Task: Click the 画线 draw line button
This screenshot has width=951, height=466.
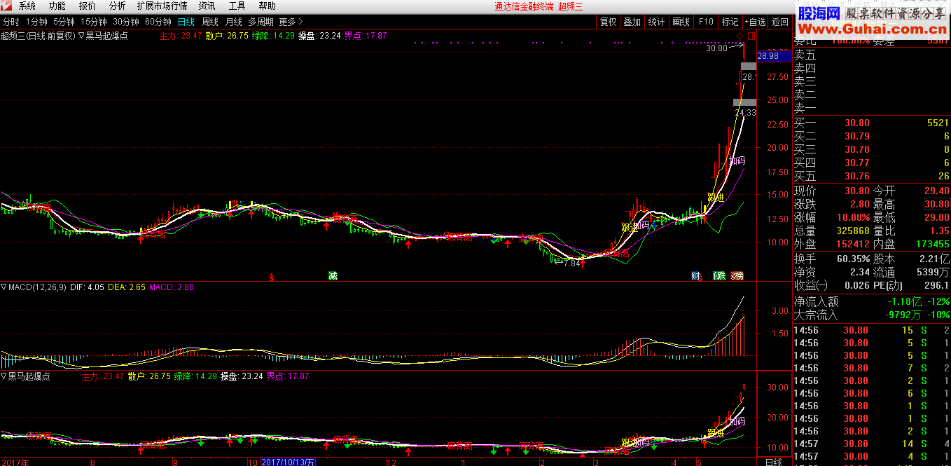Action: [x=681, y=22]
